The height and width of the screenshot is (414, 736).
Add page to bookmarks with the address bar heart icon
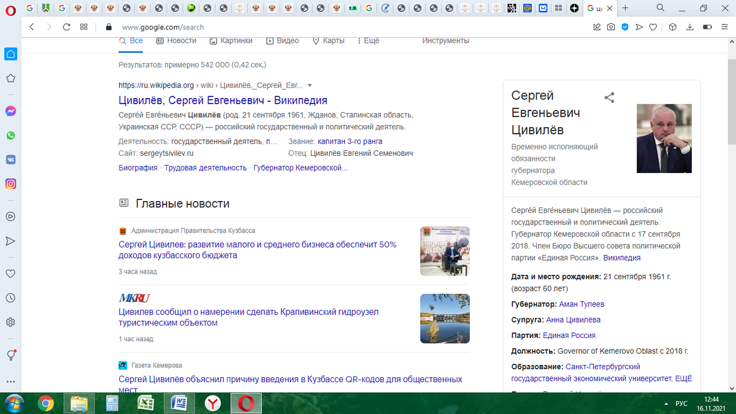point(653,27)
